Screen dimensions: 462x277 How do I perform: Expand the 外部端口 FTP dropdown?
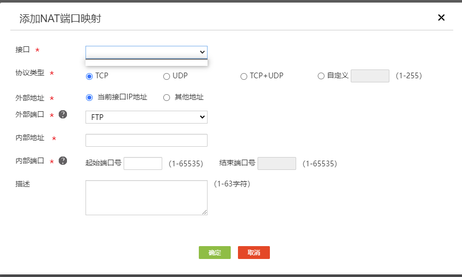pyautogui.click(x=146, y=117)
